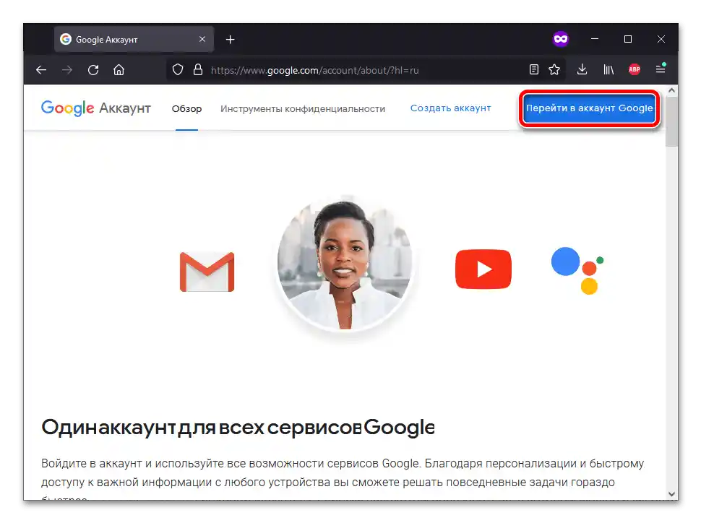Close the Firefox window

661,39
